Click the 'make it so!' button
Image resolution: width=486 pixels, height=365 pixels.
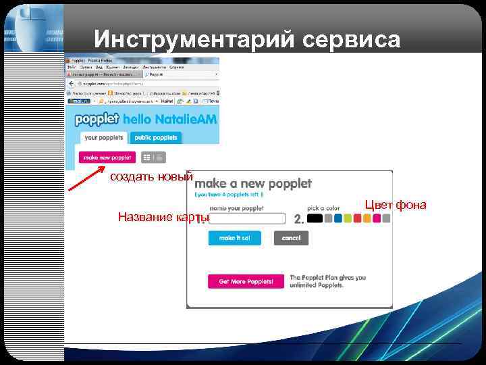point(235,238)
